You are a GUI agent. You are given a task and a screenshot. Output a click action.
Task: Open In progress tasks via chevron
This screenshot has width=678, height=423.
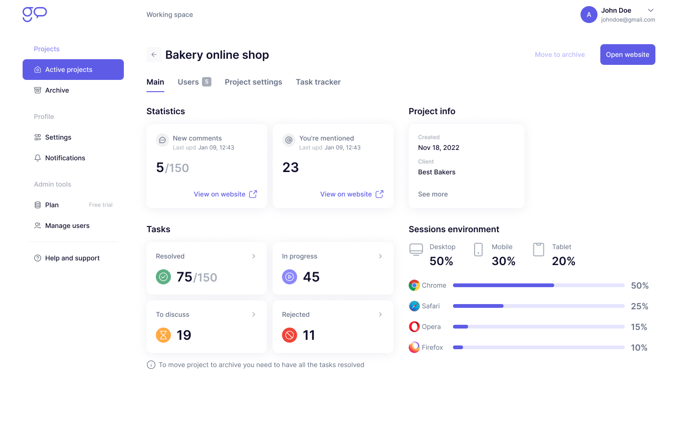380,256
